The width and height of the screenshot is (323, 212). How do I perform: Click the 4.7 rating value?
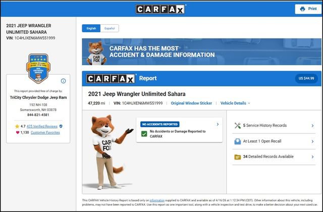point(23,126)
